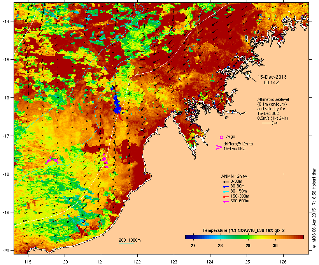Click the red 150-300m legend arrow

coord(226,196)
